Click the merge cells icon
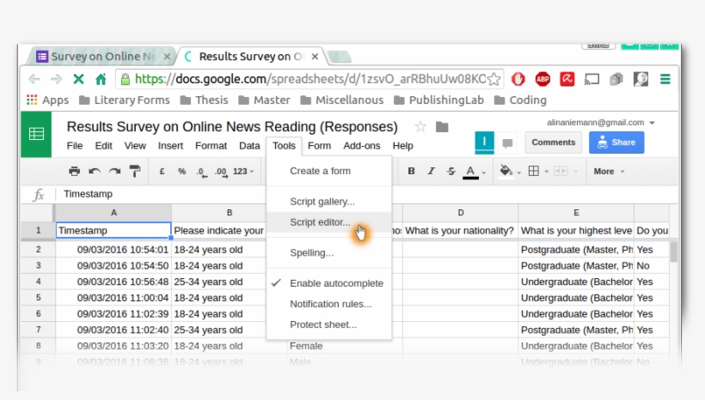Image resolution: width=705 pixels, height=400 pixels. point(561,171)
